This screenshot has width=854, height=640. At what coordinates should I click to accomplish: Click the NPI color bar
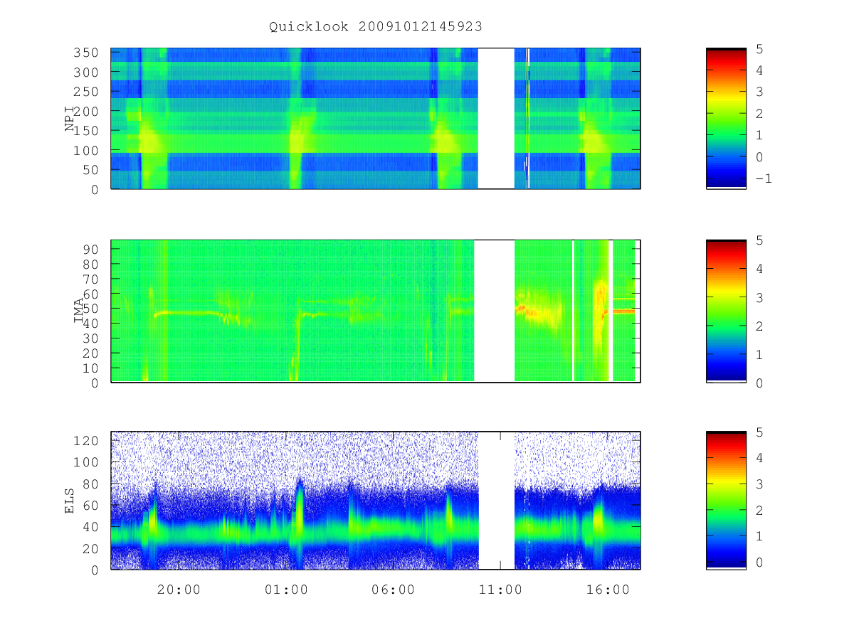[726, 119]
